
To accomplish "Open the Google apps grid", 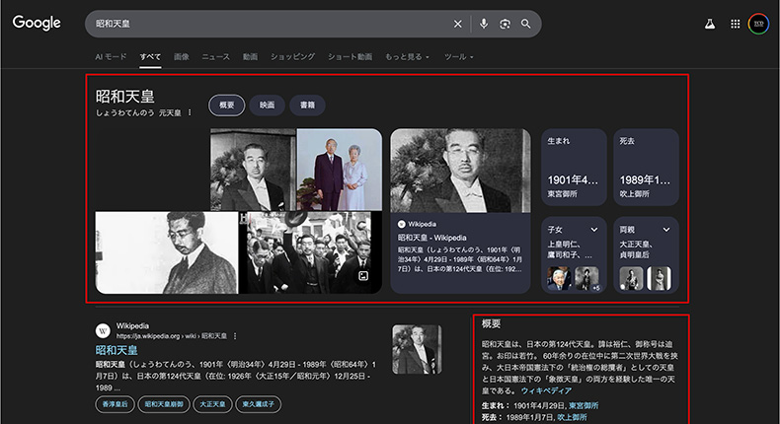I will point(735,24).
